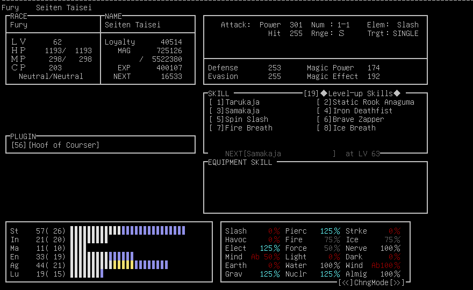Click the [>>] next mode button
473x290 pixels.
(397, 283)
